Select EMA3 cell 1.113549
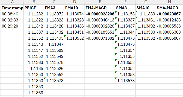 [x=54, y=56]
